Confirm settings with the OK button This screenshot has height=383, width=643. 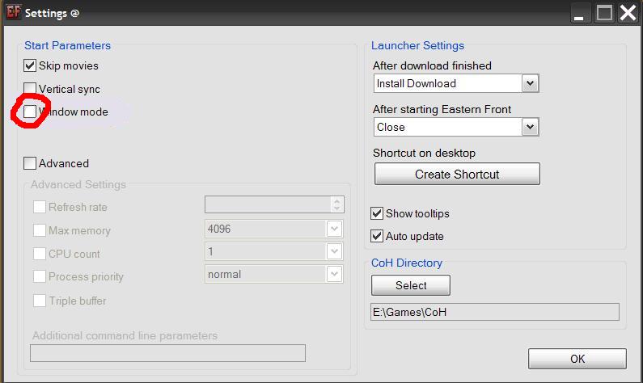[577, 359]
